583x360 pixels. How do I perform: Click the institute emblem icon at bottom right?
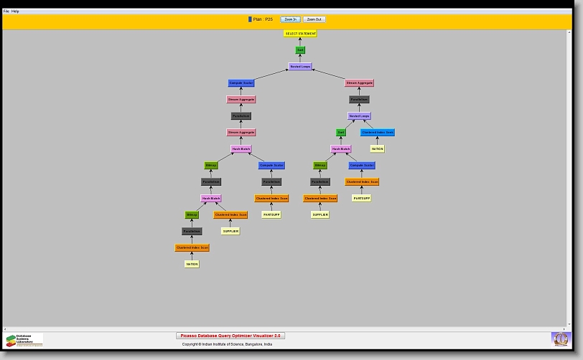click(560, 338)
